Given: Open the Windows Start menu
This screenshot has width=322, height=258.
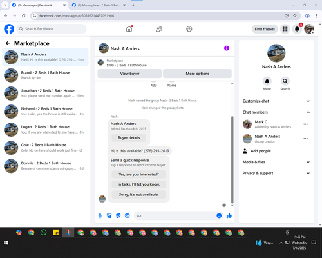Looking at the screenshot, I should [6, 243].
